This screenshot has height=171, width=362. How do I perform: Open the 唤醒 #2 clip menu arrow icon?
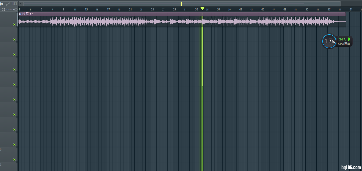[x=20, y=14]
